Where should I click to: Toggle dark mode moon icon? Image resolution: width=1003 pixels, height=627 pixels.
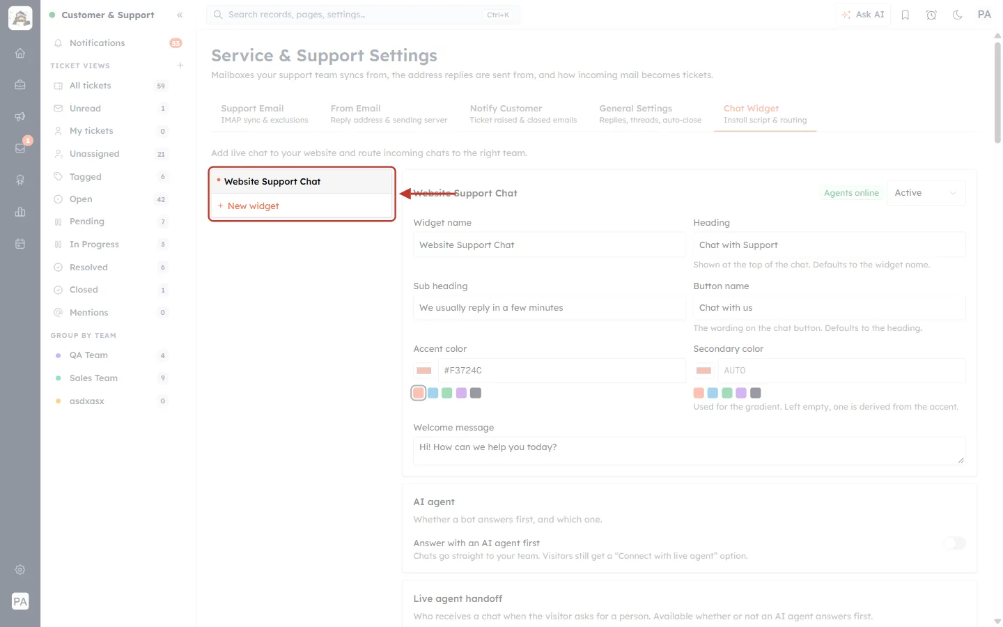point(958,15)
